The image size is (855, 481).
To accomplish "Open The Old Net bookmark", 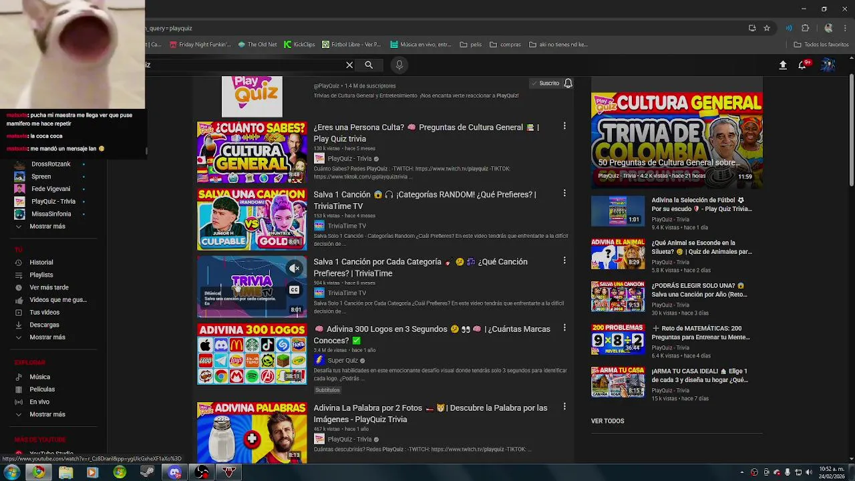I will click(x=257, y=45).
